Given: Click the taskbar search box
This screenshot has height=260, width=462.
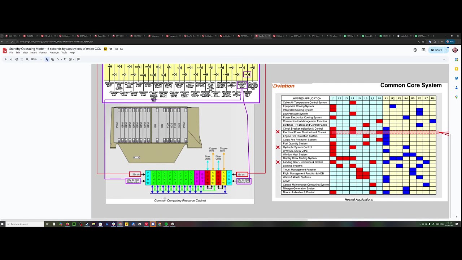Looking at the screenshot, I should tap(25, 224).
